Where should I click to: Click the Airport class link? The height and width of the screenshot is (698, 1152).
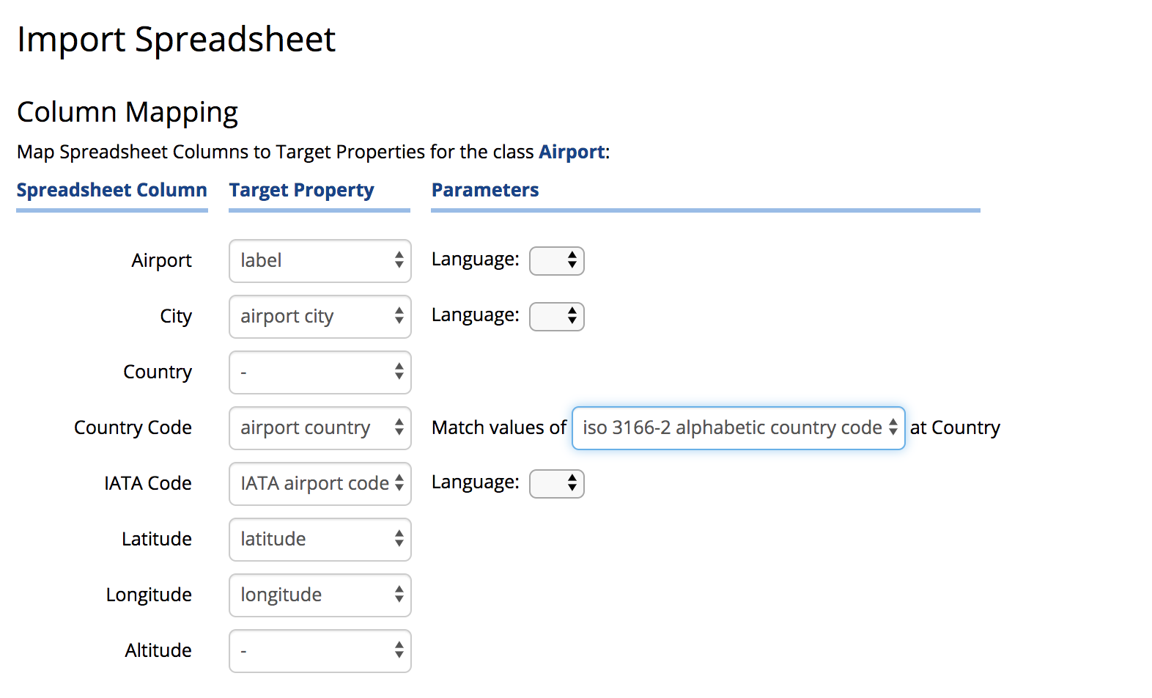(x=572, y=152)
